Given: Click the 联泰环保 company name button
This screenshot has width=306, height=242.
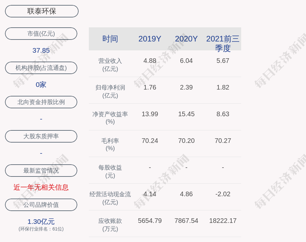Looking at the screenshot, I should (x=42, y=11).
